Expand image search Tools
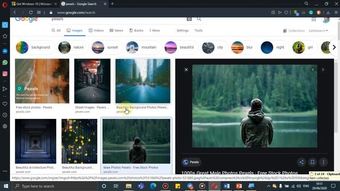This screenshot has width=340, height=191. click(198, 31)
